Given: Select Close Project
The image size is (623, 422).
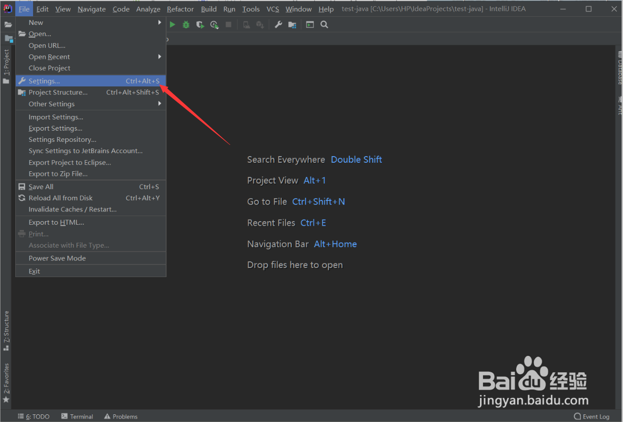Looking at the screenshot, I should (91, 68).
